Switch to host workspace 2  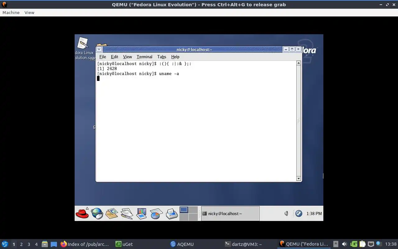tap(21, 244)
